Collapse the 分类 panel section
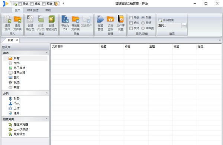This screenshot has height=145, width=223. (47, 93)
